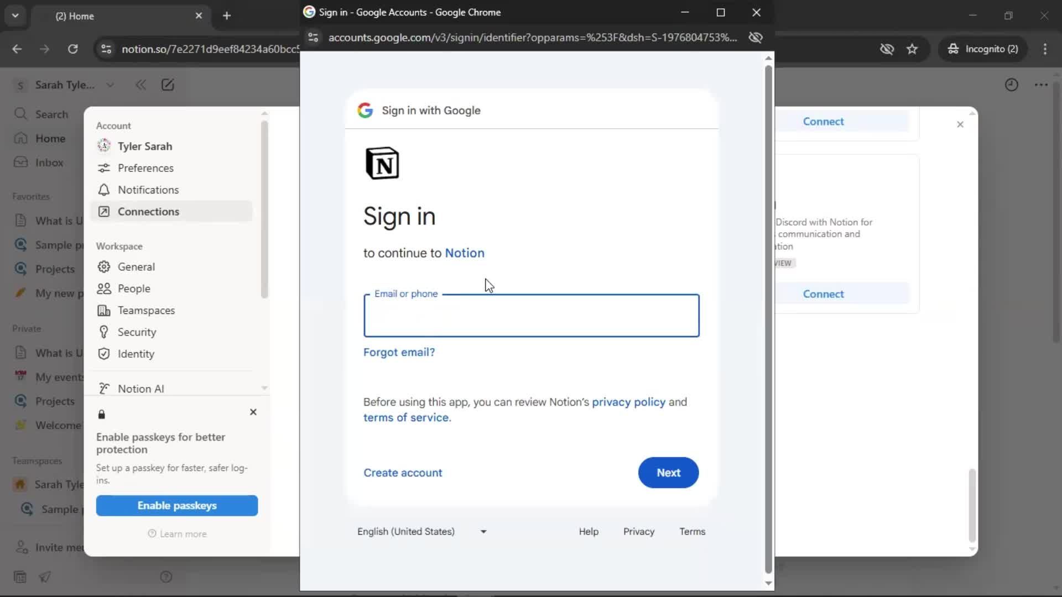Open Tyler Sarah account settings
The image size is (1062, 597).
click(x=171, y=146)
